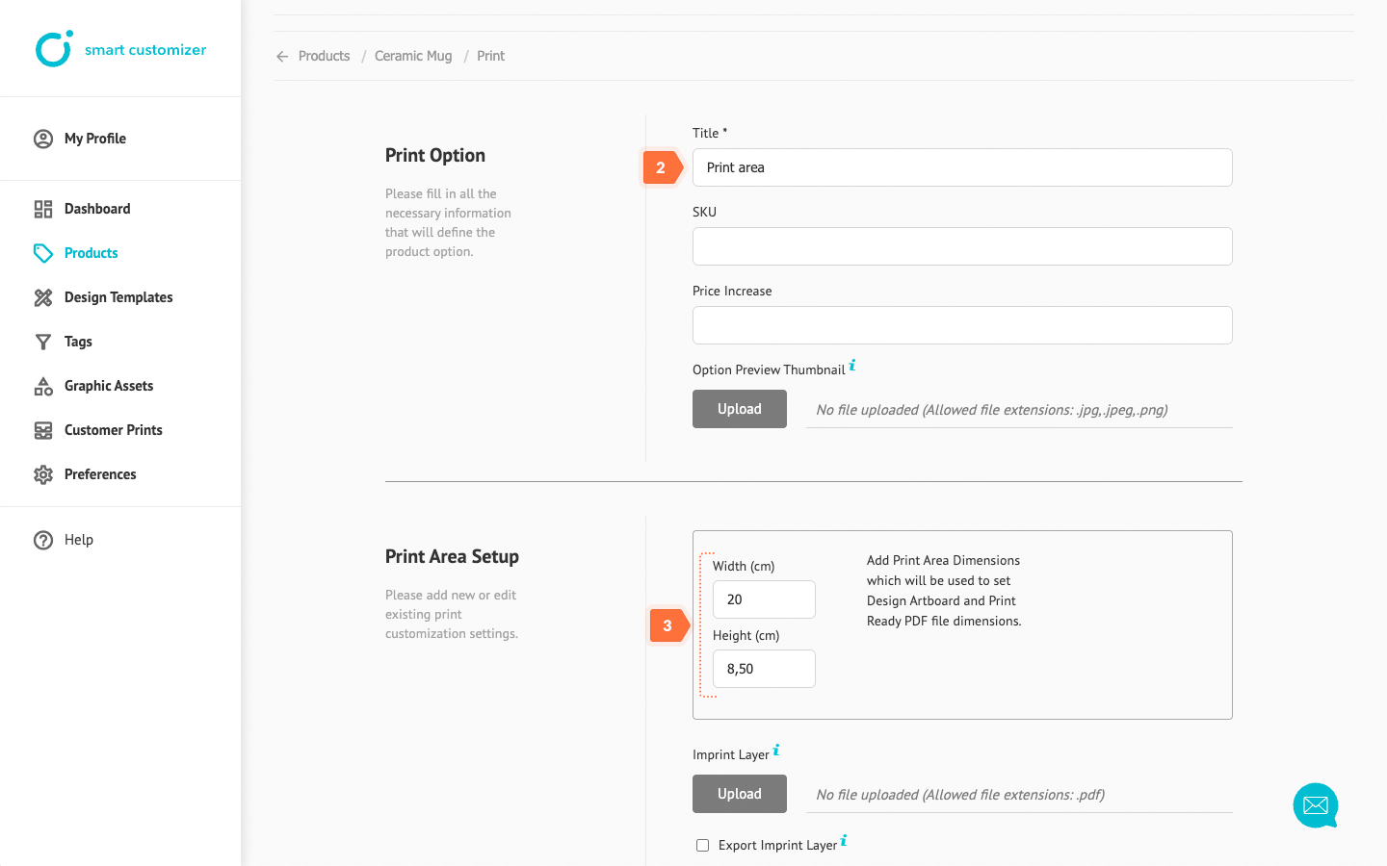1387x866 pixels.
Task: Click the Products breadcrumb link
Action: click(324, 56)
